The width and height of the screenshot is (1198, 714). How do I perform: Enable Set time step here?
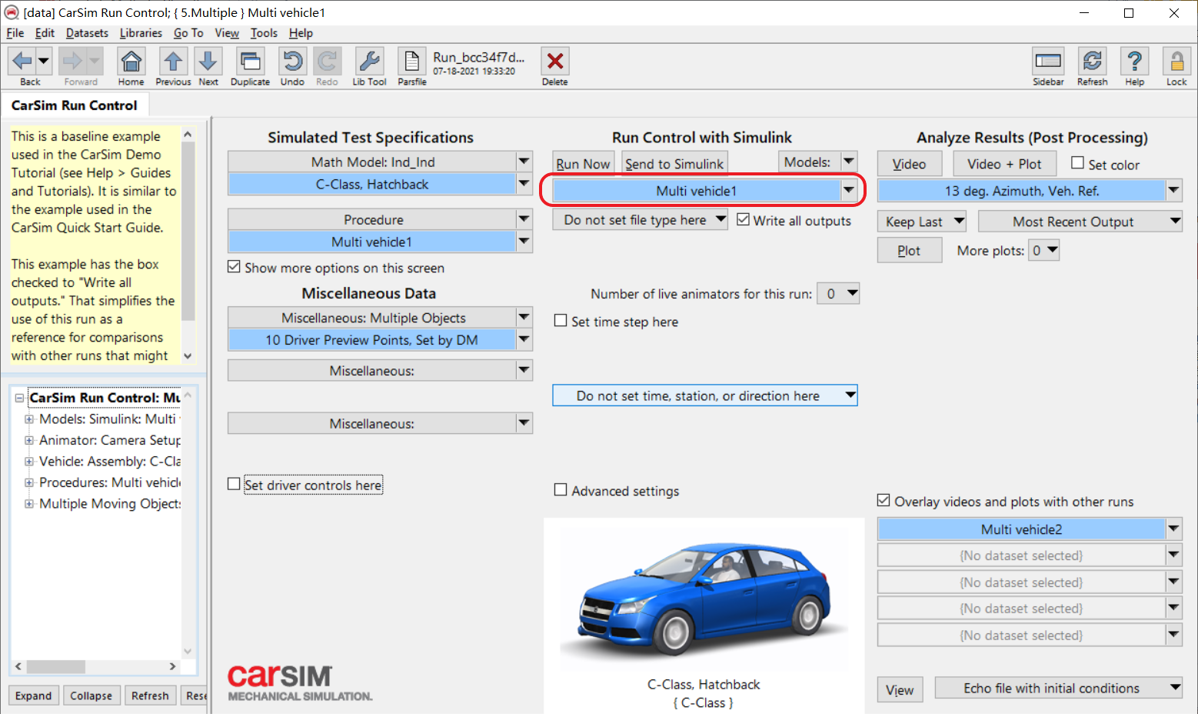coord(561,321)
